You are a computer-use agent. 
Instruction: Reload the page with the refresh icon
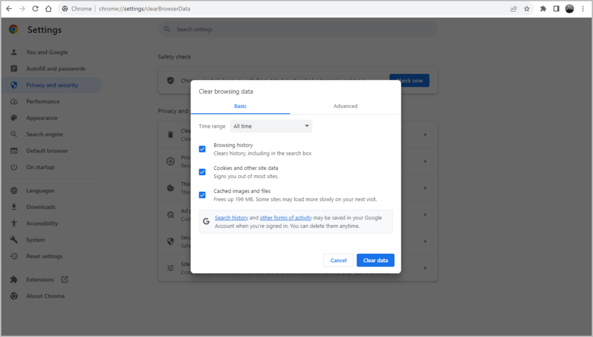pyautogui.click(x=35, y=9)
